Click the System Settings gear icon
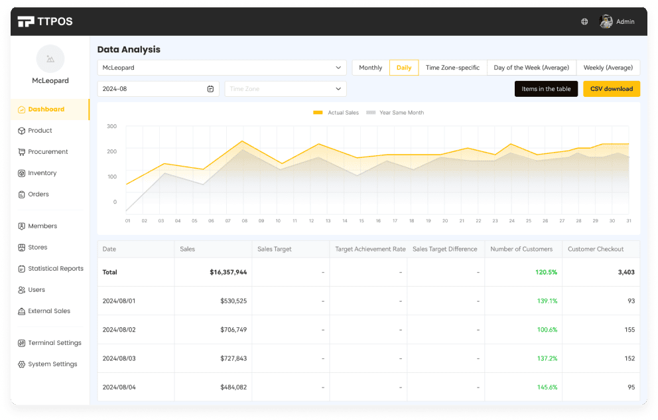Viewport: 658px width, 420px height. tap(21, 364)
